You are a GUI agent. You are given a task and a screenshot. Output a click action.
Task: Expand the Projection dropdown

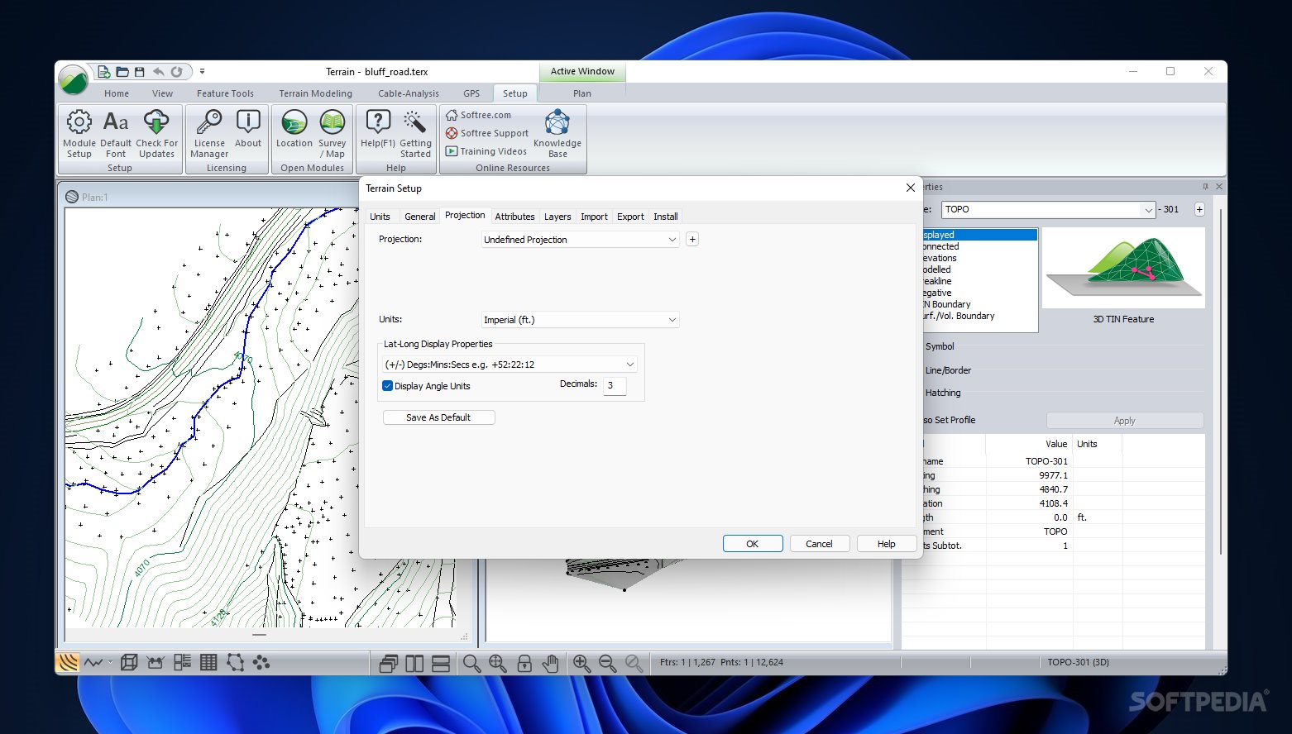tap(672, 240)
